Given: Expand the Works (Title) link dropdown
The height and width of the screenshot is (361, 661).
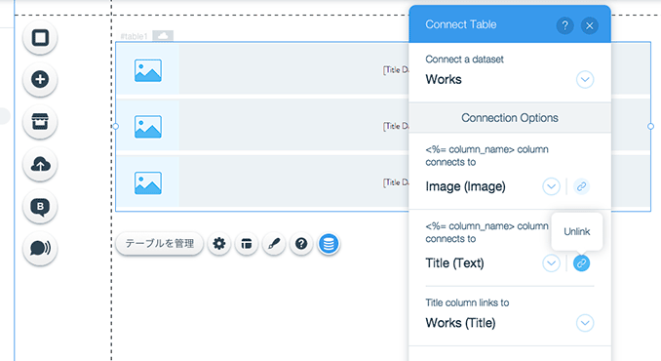Looking at the screenshot, I should (585, 323).
